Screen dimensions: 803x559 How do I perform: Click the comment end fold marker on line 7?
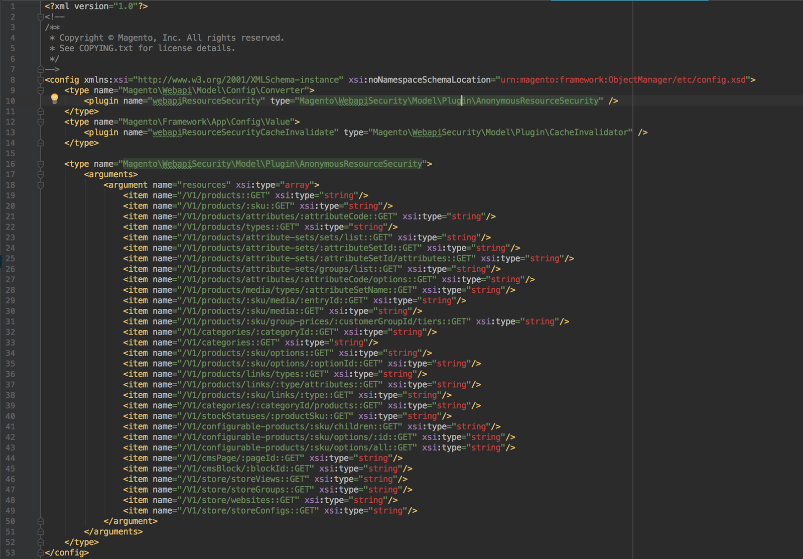point(41,69)
